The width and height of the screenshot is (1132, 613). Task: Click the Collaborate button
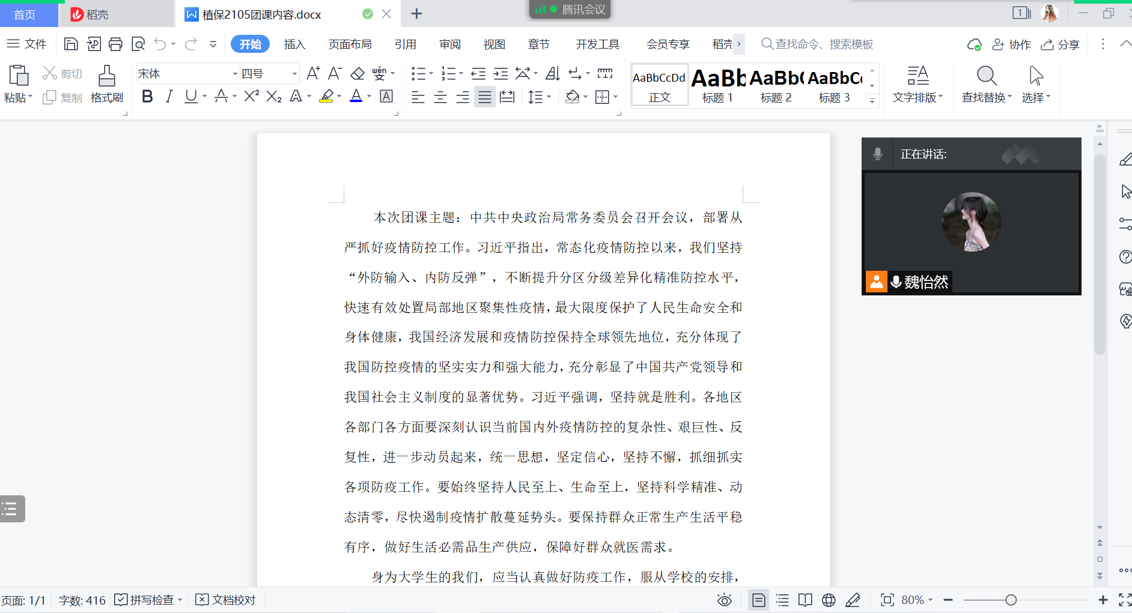(1011, 44)
